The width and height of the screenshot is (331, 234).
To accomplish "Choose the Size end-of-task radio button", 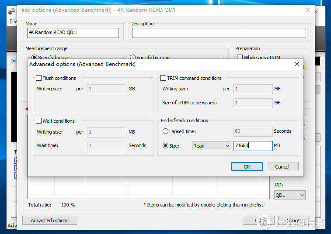I will click(165, 146).
